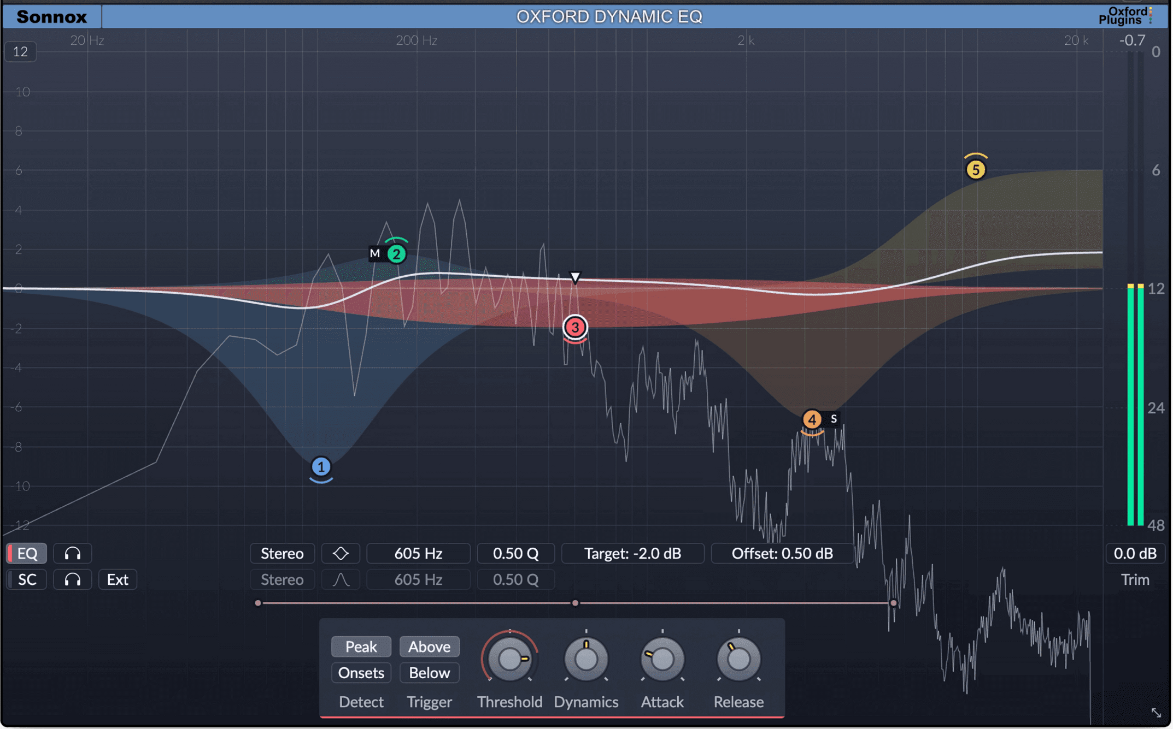Select EQ band node 1
This screenshot has width=1173, height=729.
click(321, 467)
